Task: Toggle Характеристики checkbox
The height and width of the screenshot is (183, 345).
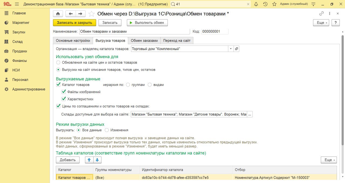Action: point(64,99)
